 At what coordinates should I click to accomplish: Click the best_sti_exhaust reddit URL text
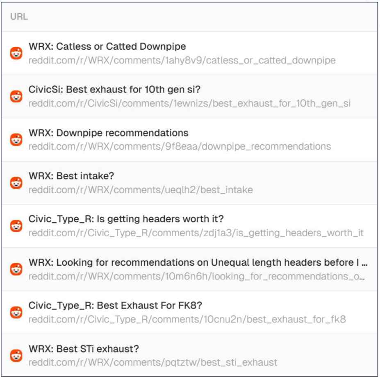click(152, 362)
